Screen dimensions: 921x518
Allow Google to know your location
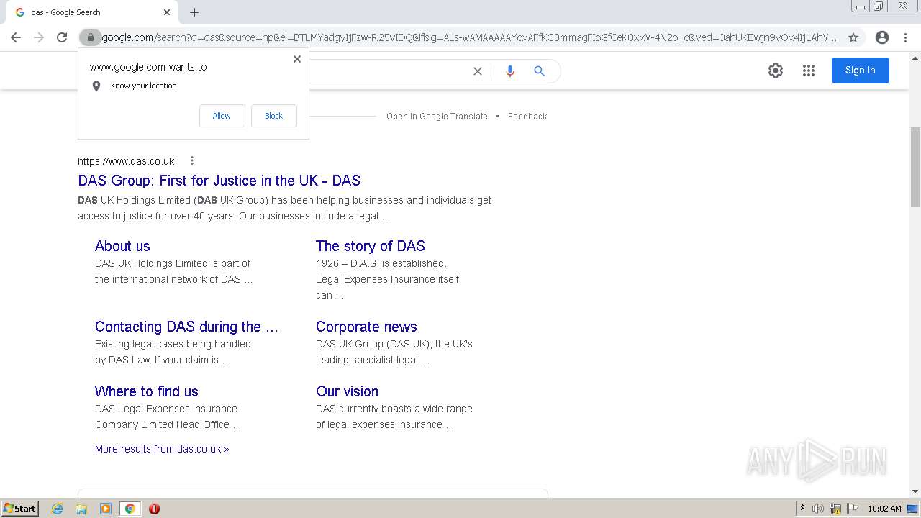(x=222, y=116)
